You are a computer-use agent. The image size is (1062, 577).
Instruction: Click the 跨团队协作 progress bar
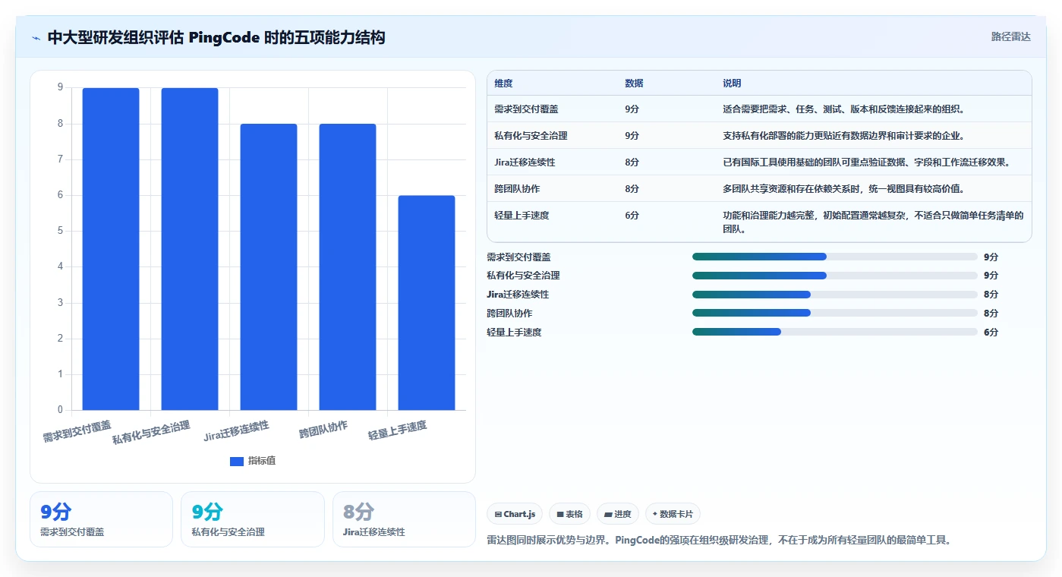(x=835, y=313)
